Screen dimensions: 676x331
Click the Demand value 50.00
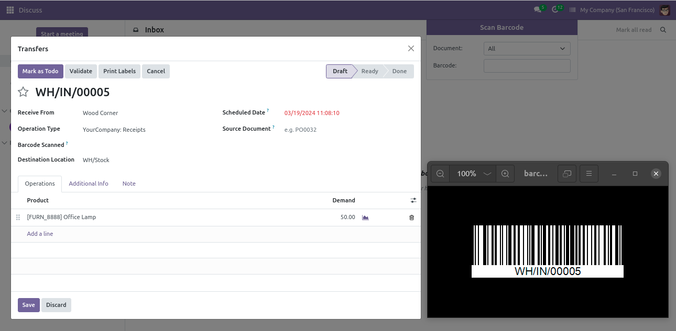347,217
